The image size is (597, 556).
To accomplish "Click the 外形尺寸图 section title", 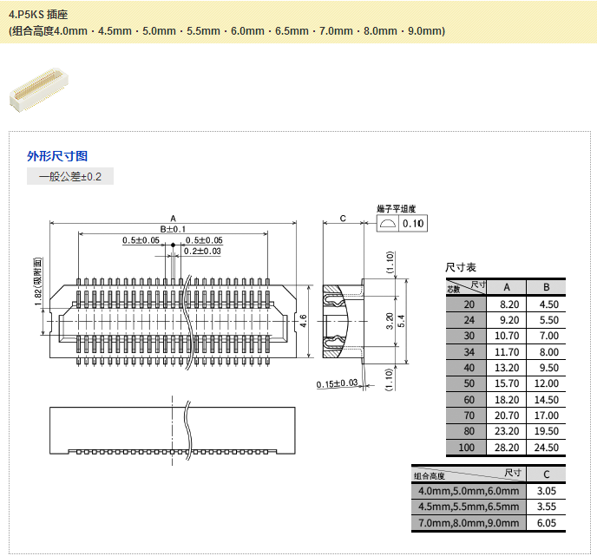I will click(57, 156).
